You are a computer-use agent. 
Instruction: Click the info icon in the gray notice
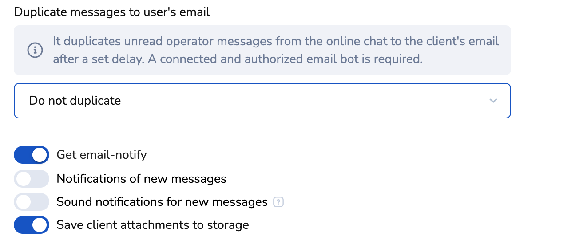point(35,50)
